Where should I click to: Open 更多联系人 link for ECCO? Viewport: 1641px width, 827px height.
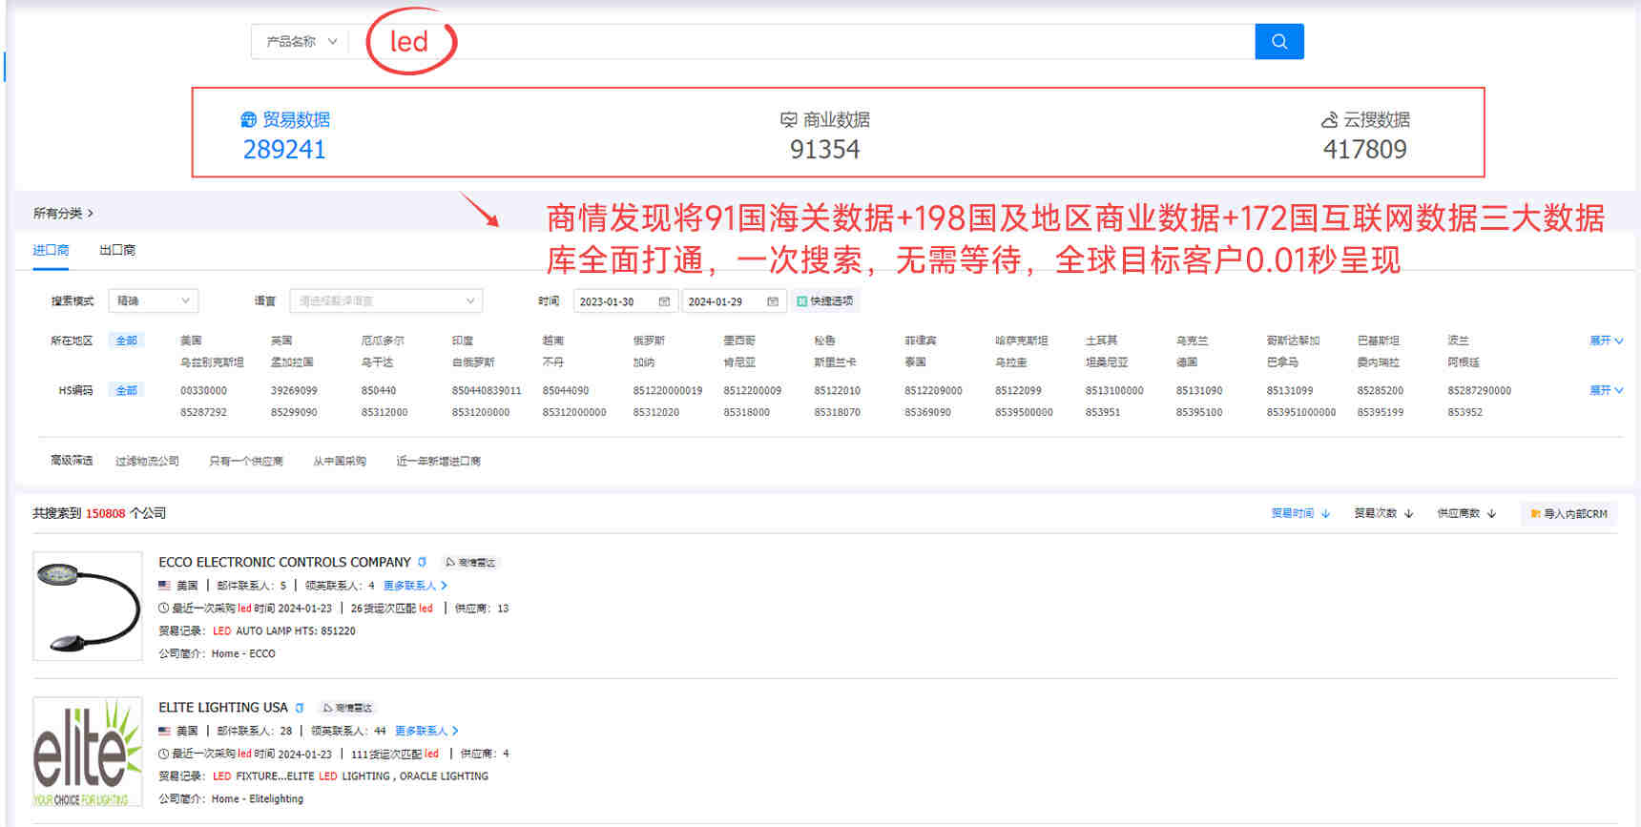[x=415, y=586]
